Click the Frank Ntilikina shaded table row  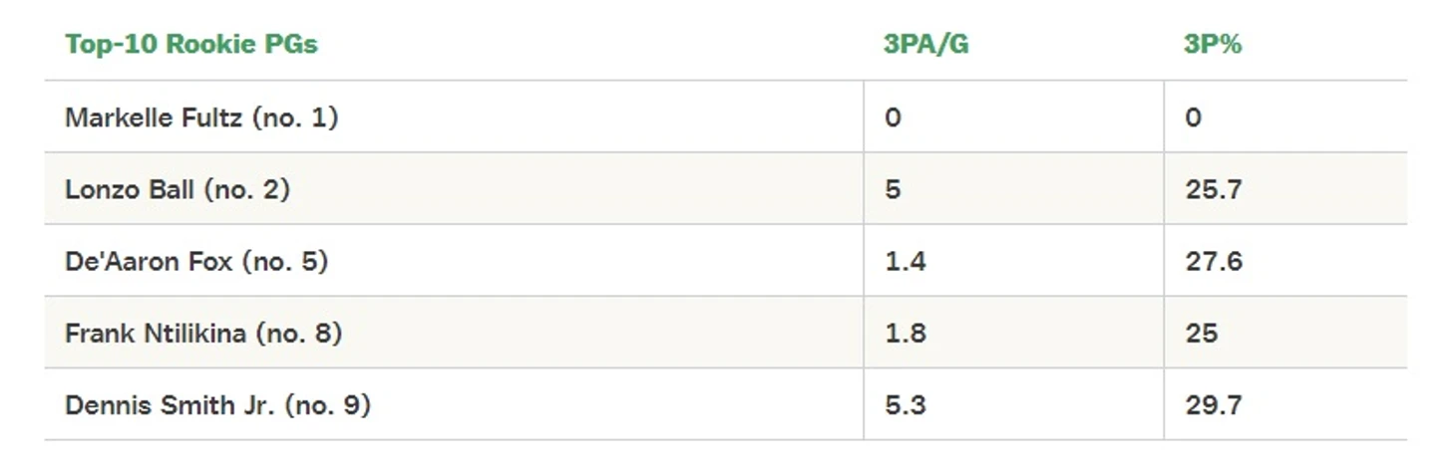click(726, 333)
